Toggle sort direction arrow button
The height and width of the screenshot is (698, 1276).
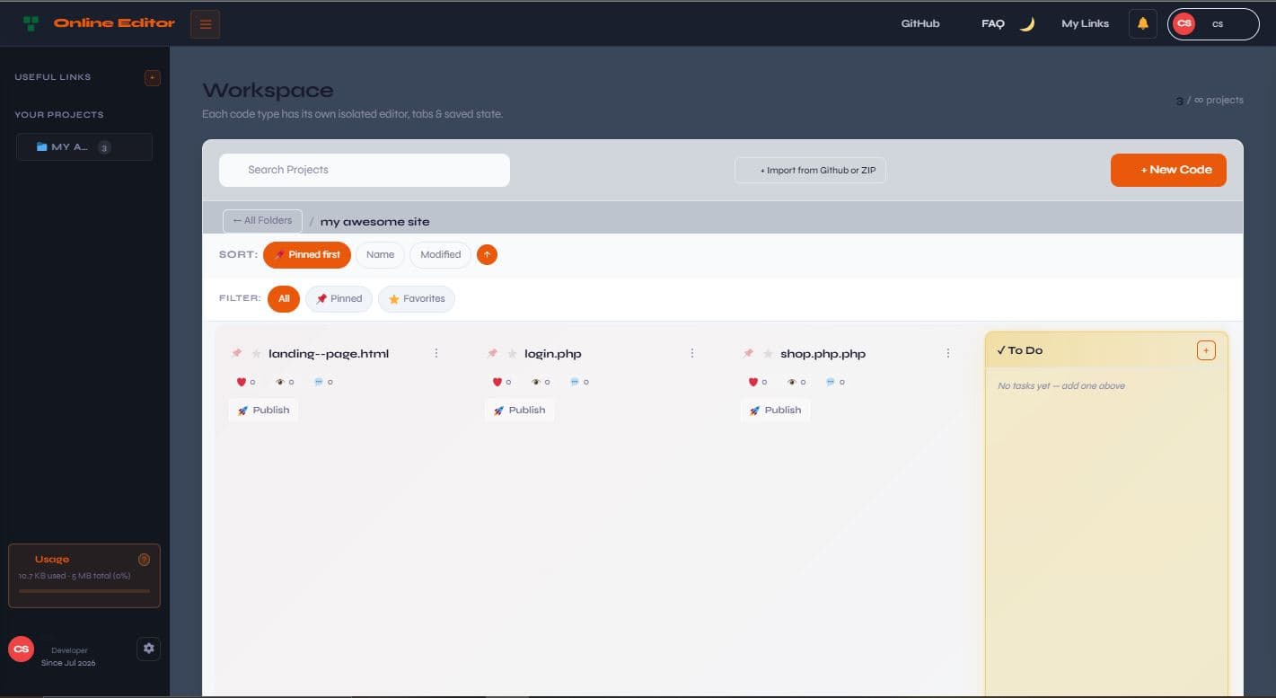(x=487, y=254)
